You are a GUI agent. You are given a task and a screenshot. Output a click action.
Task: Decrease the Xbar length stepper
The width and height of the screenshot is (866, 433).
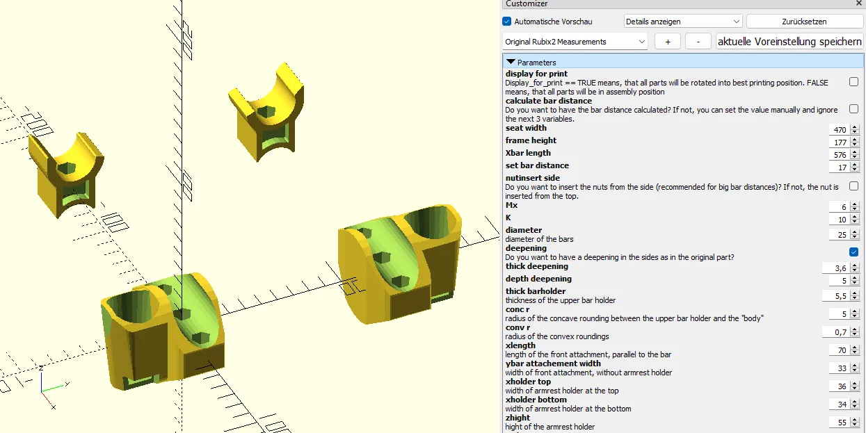pos(855,158)
